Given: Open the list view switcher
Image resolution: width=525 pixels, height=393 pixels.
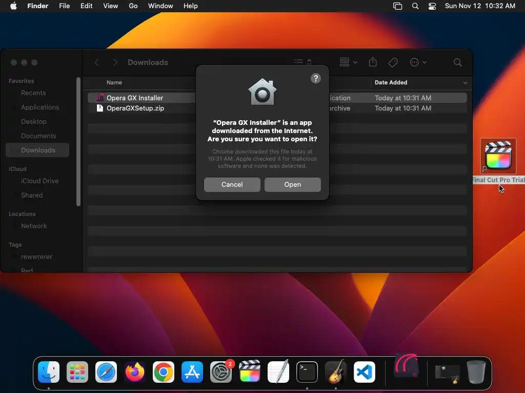Looking at the screenshot, I should tap(302, 62).
